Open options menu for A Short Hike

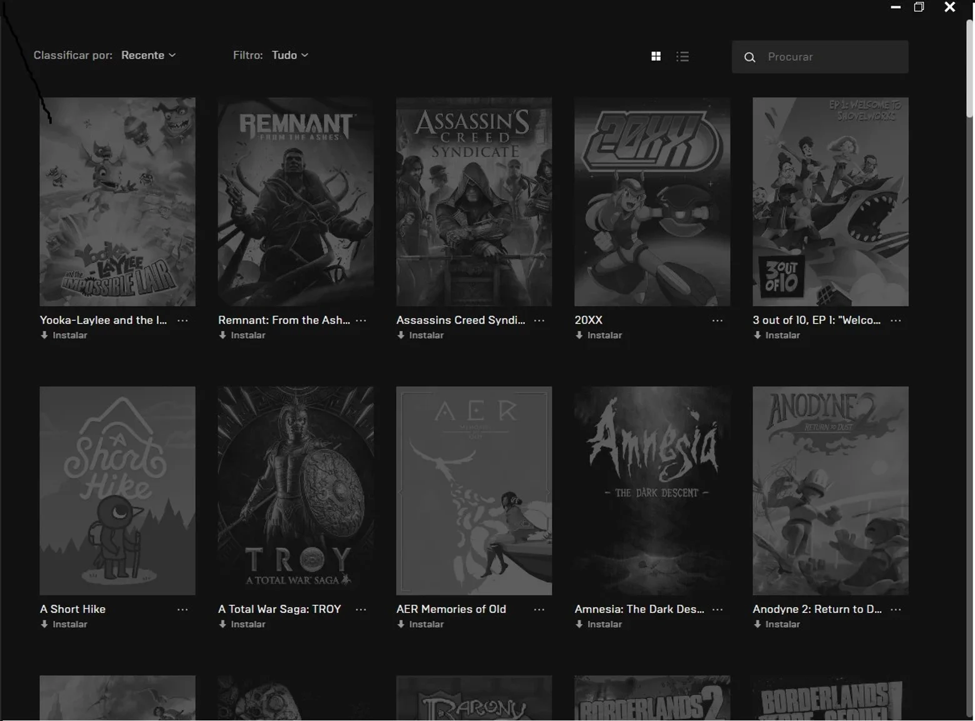pos(182,610)
